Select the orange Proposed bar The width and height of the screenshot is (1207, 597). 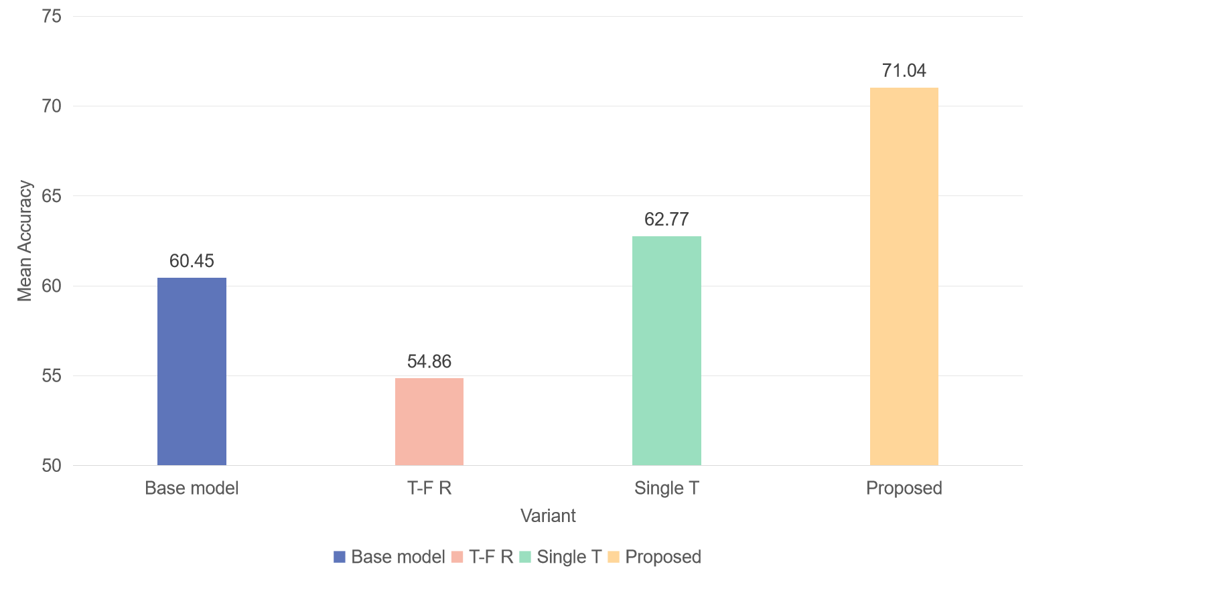[x=904, y=276]
